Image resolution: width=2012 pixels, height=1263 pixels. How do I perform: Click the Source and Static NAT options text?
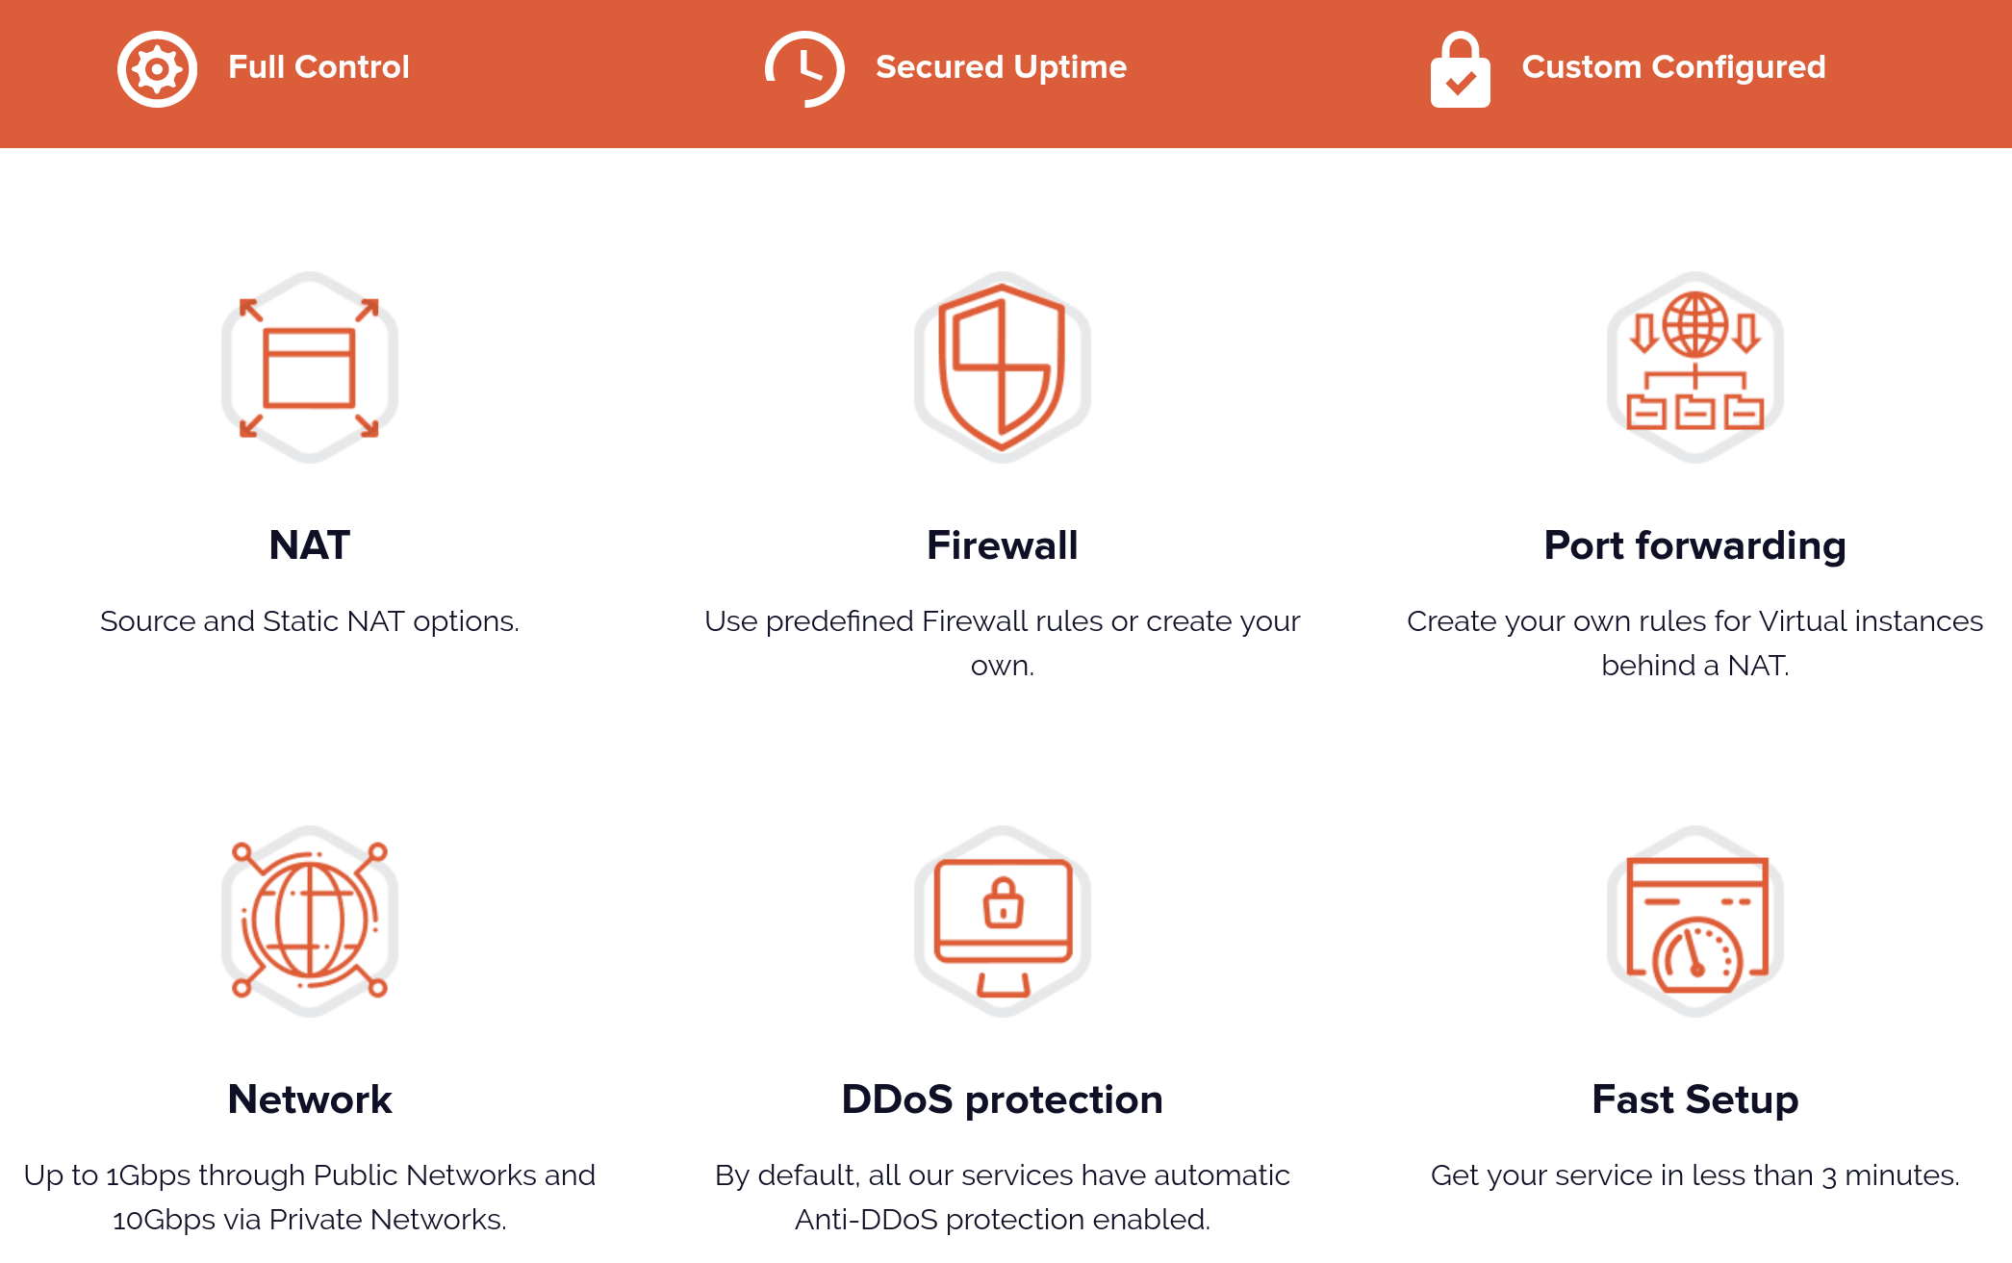coord(310,621)
